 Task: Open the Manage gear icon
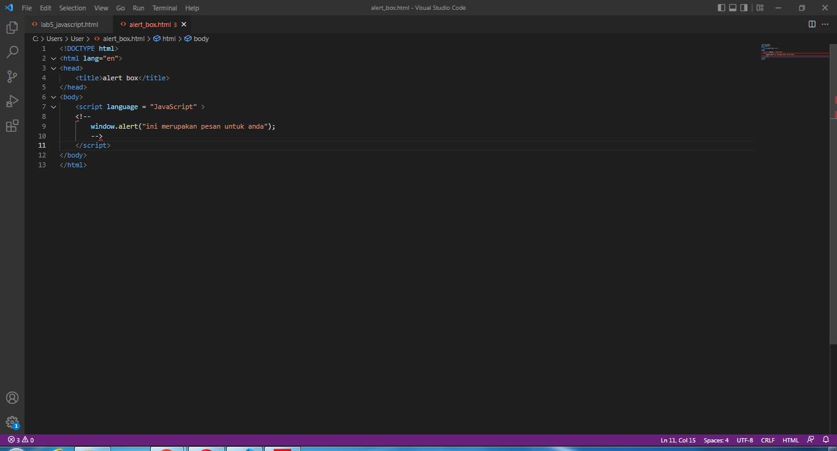[12, 422]
